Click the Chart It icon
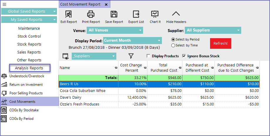270x136 pixels. pos(155,14)
